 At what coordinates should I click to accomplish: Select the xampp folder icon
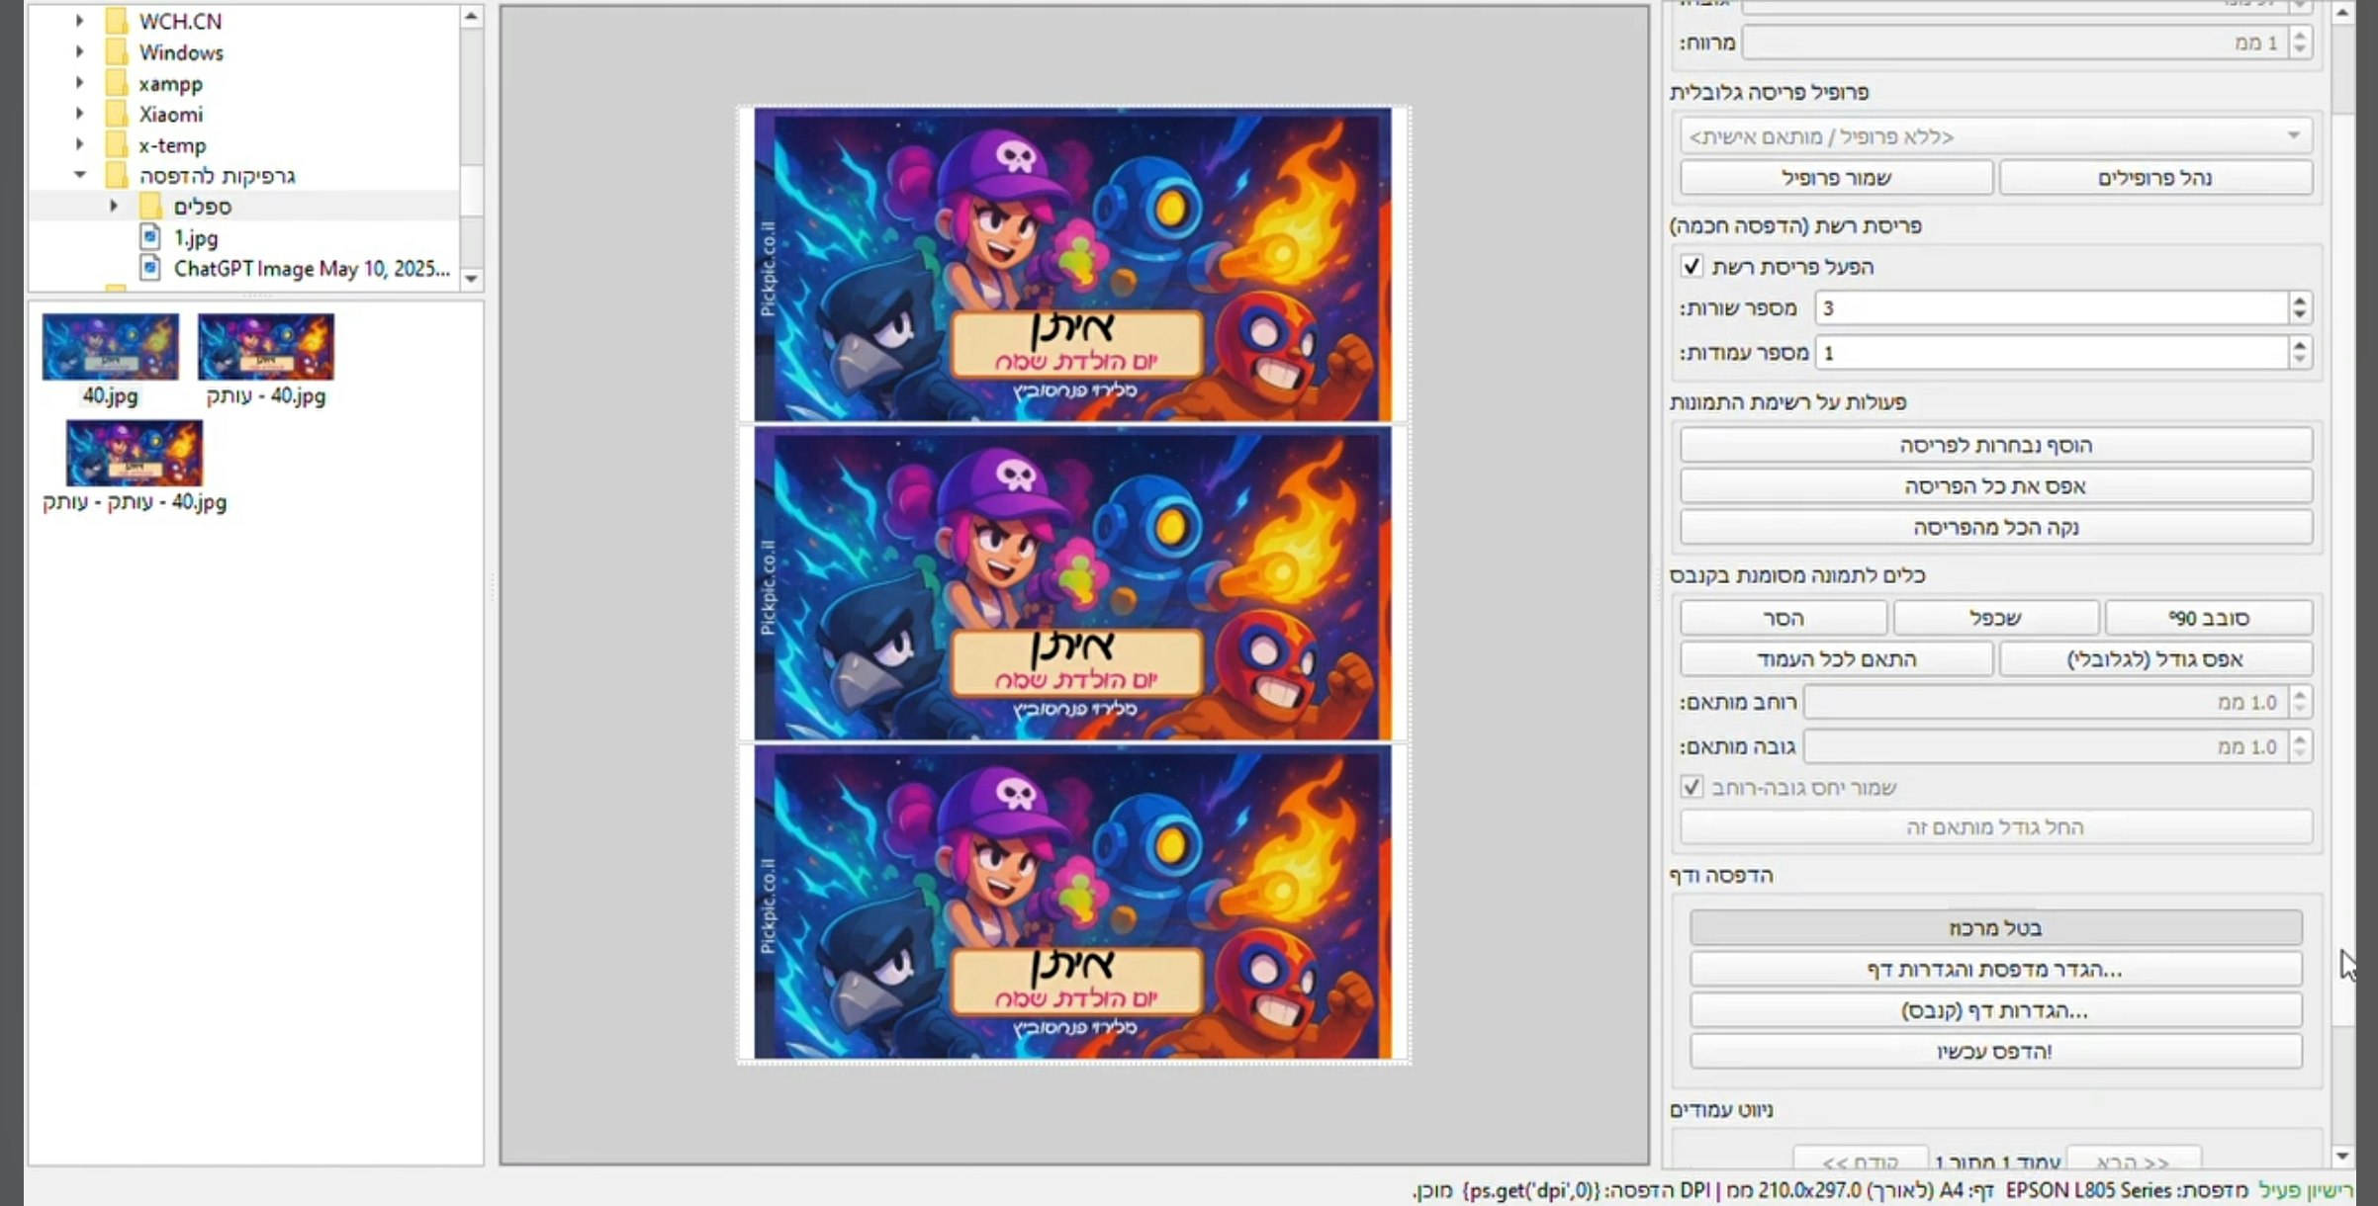117,83
